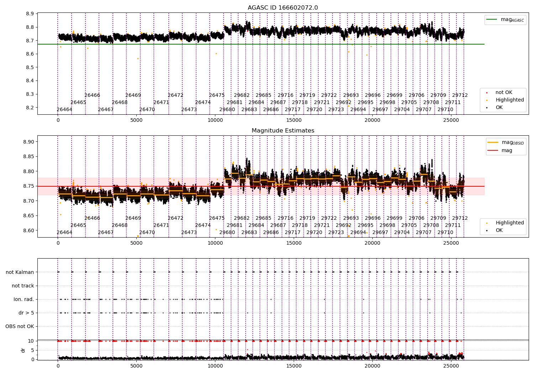This screenshot has width=534, height=374.
Task: Click OBSID label 29712 in top plot
Action: pyautogui.click(x=460, y=95)
